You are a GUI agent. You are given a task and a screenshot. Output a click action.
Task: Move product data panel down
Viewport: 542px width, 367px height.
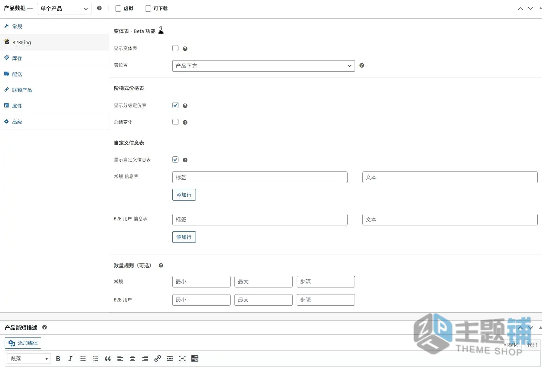pyautogui.click(x=530, y=9)
